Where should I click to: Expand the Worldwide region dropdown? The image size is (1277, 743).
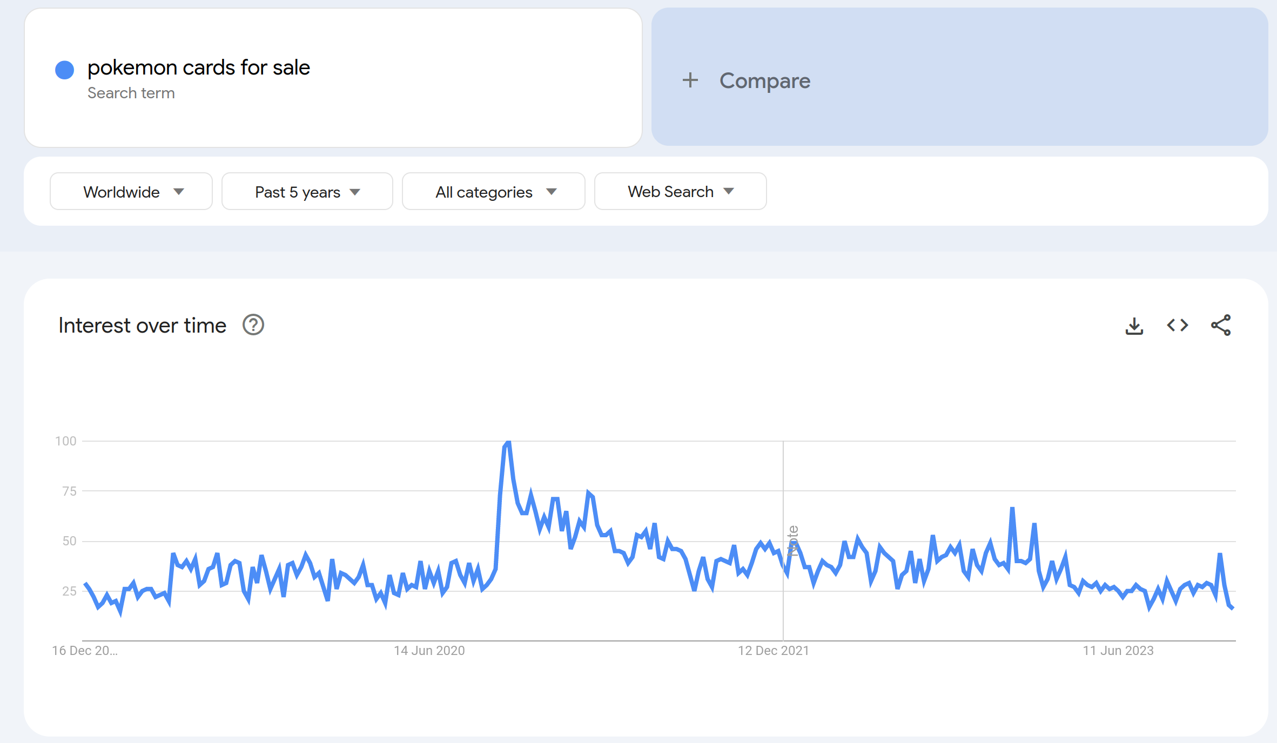pos(131,192)
